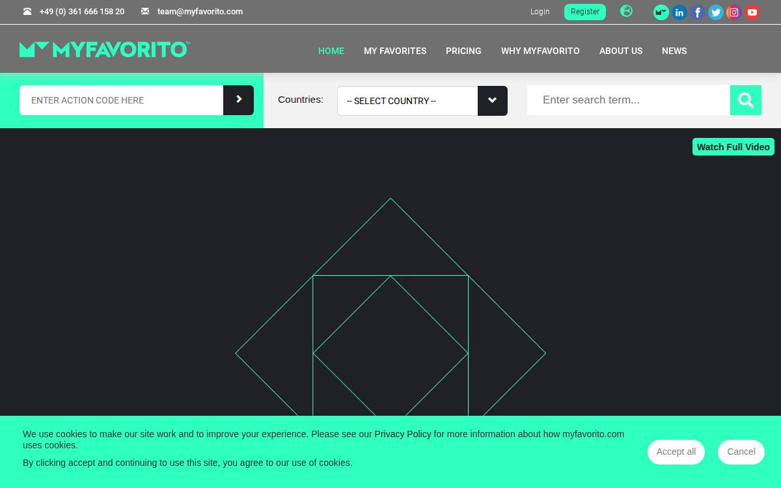Open the PRICING menu item
781x488 pixels.
463,51
